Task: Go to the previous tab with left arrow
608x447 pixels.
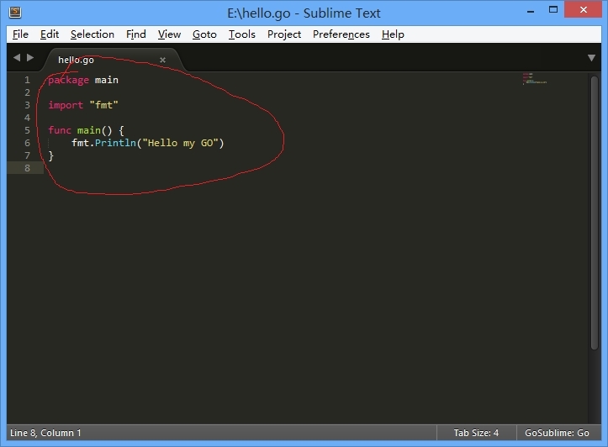Action: [x=17, y=58]
